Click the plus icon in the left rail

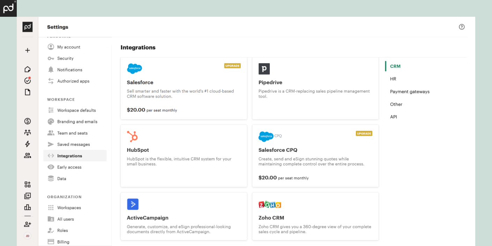[x=28, y=50]
